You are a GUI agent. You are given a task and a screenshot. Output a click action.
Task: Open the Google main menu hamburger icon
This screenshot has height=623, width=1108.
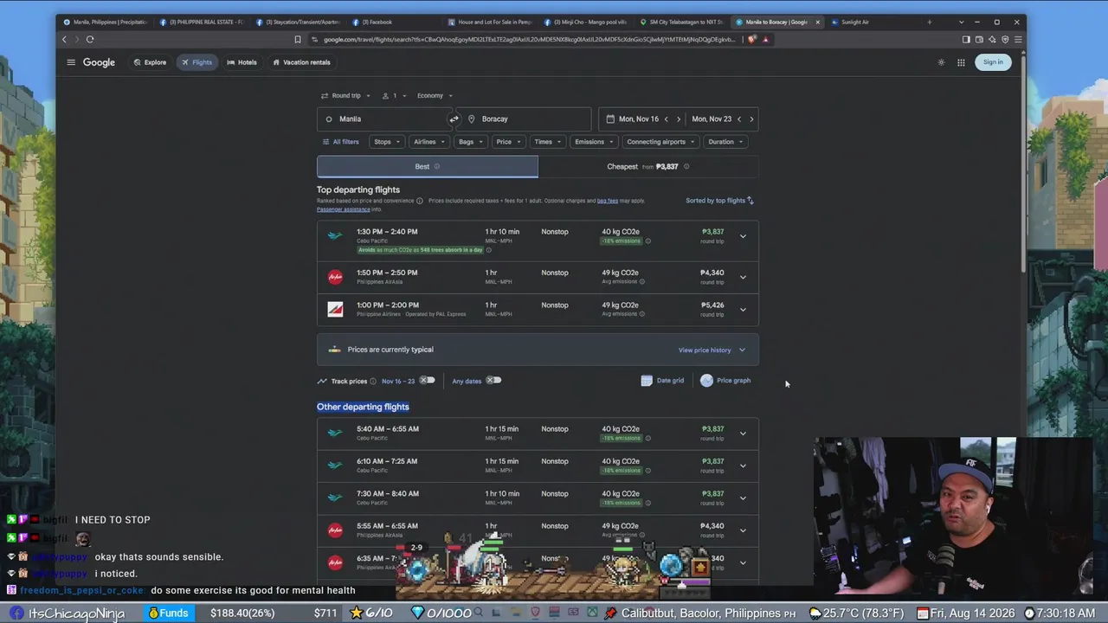tap(71, 62)
